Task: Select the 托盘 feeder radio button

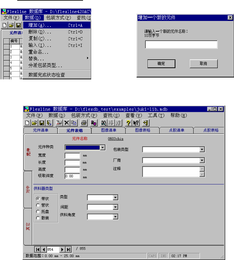Action: point(38,212)
